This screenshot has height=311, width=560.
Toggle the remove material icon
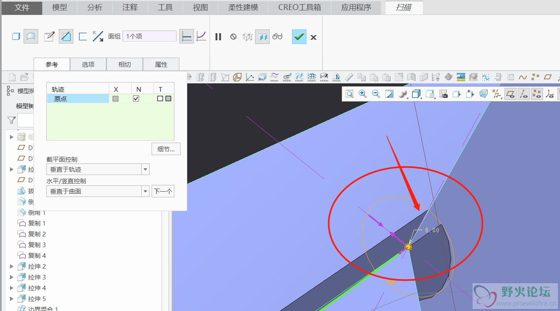66,36
